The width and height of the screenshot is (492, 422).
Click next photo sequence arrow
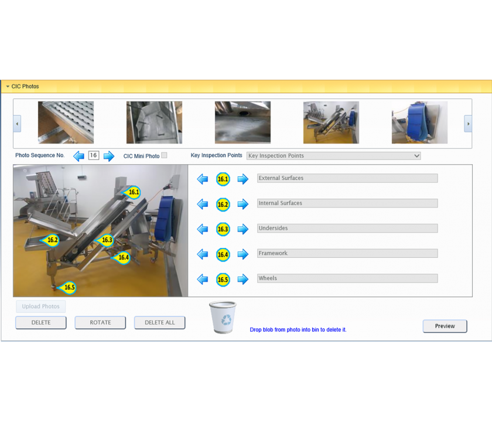click(x=109, y=156)
